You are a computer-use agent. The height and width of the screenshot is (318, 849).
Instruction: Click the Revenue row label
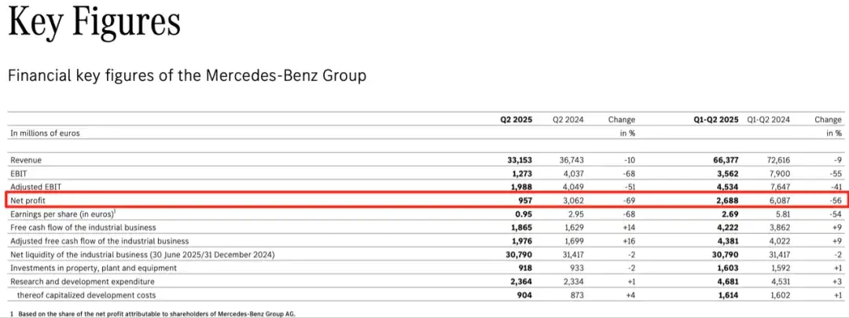(x=26, y=160)
